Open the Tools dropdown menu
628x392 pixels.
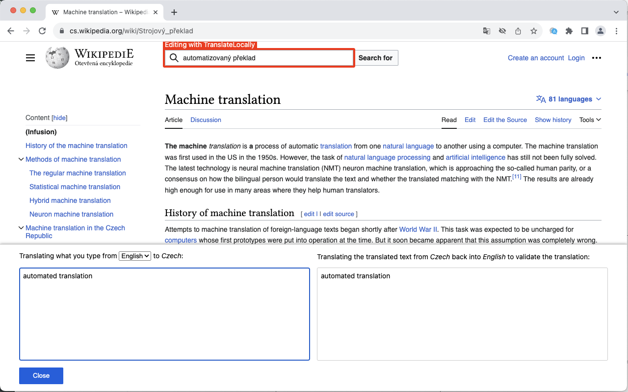590,120
